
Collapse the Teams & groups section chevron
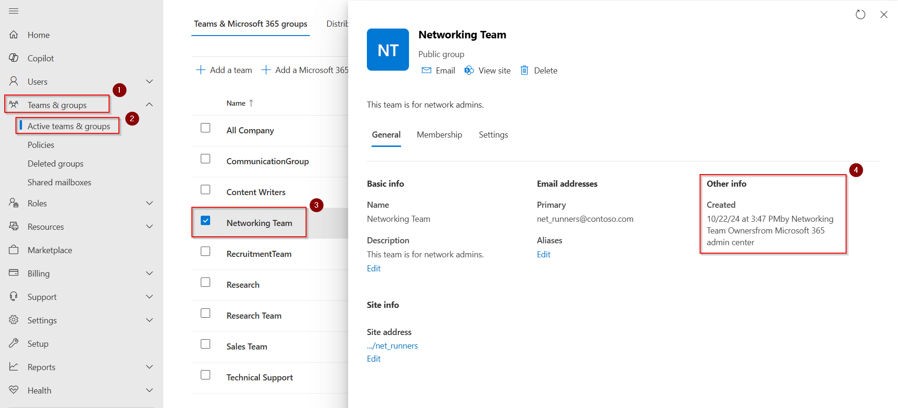coord(149,104)
